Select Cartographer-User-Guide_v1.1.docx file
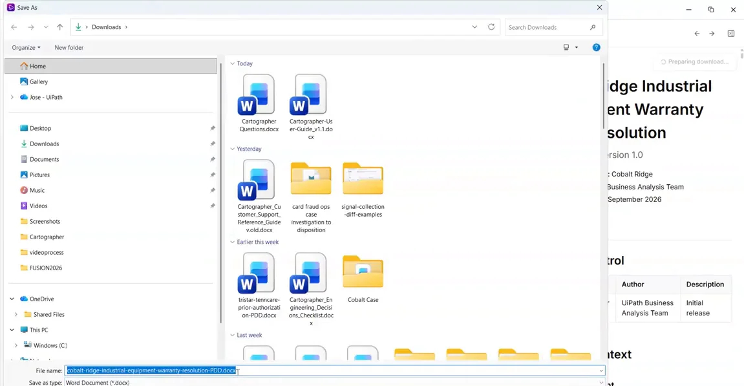 (311, 107)
